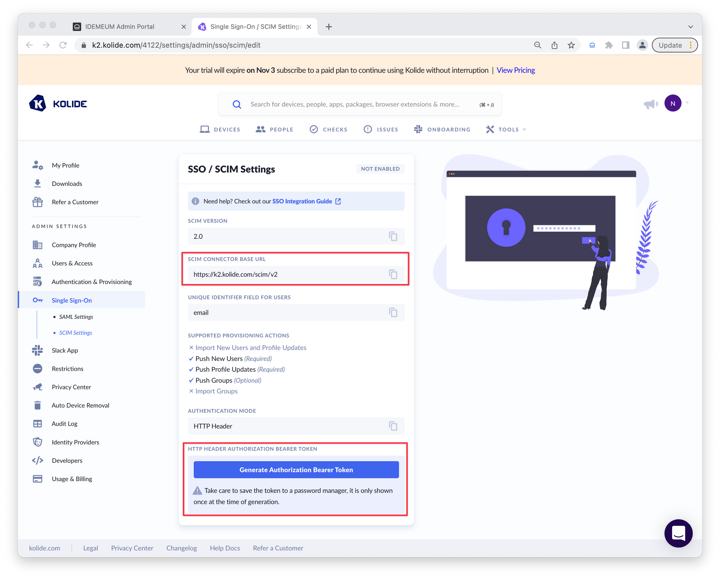Open the Privacy Center footer link

[132, 548]
